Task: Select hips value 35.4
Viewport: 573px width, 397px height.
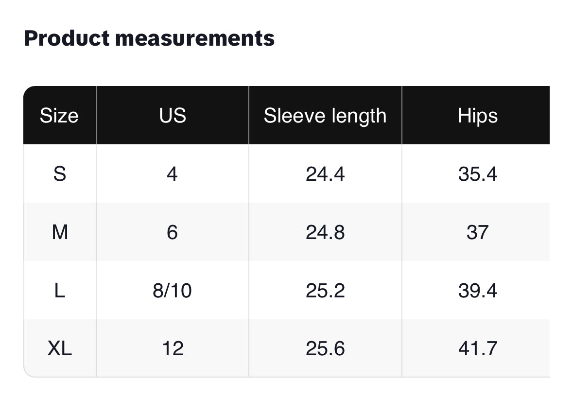Action: click(x=477, y=173)
